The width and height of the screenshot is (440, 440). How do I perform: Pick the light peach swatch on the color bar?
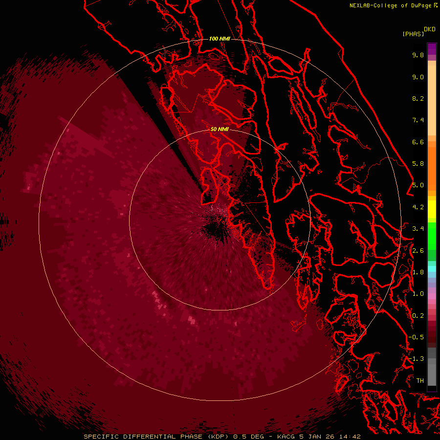(432, 100)
